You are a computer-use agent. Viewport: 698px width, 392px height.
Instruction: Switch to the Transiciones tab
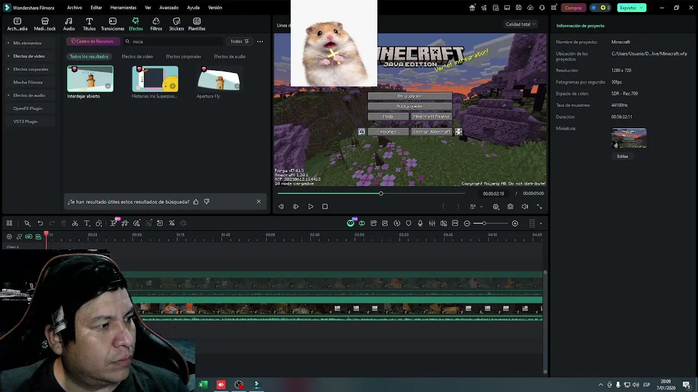(x=112, y=24)
